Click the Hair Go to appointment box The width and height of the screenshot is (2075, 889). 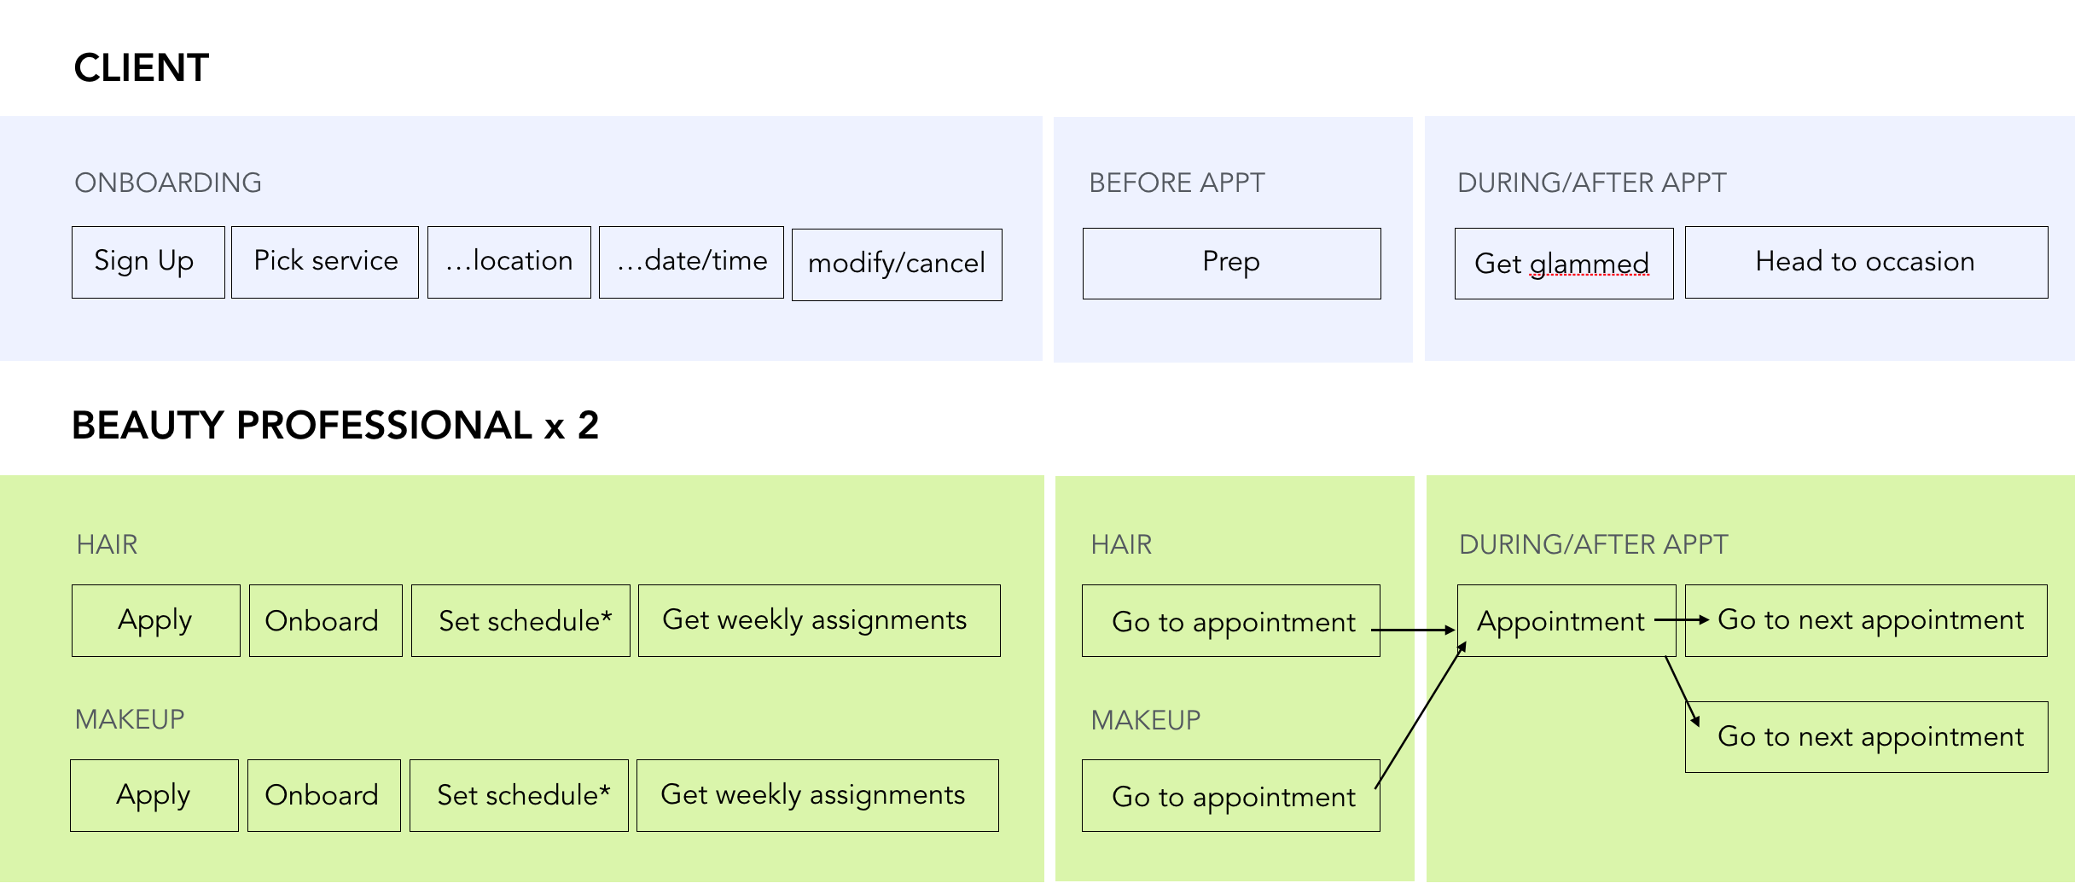click(x=1231, y=620)
